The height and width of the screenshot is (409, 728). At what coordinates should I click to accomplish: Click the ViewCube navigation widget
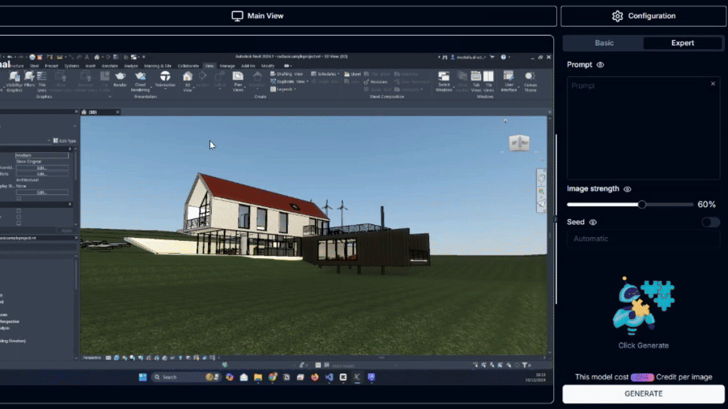519,143
